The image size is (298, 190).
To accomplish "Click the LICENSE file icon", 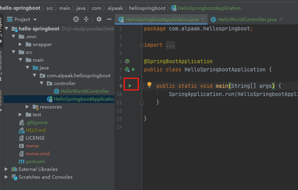I will [x=21, y=138].
